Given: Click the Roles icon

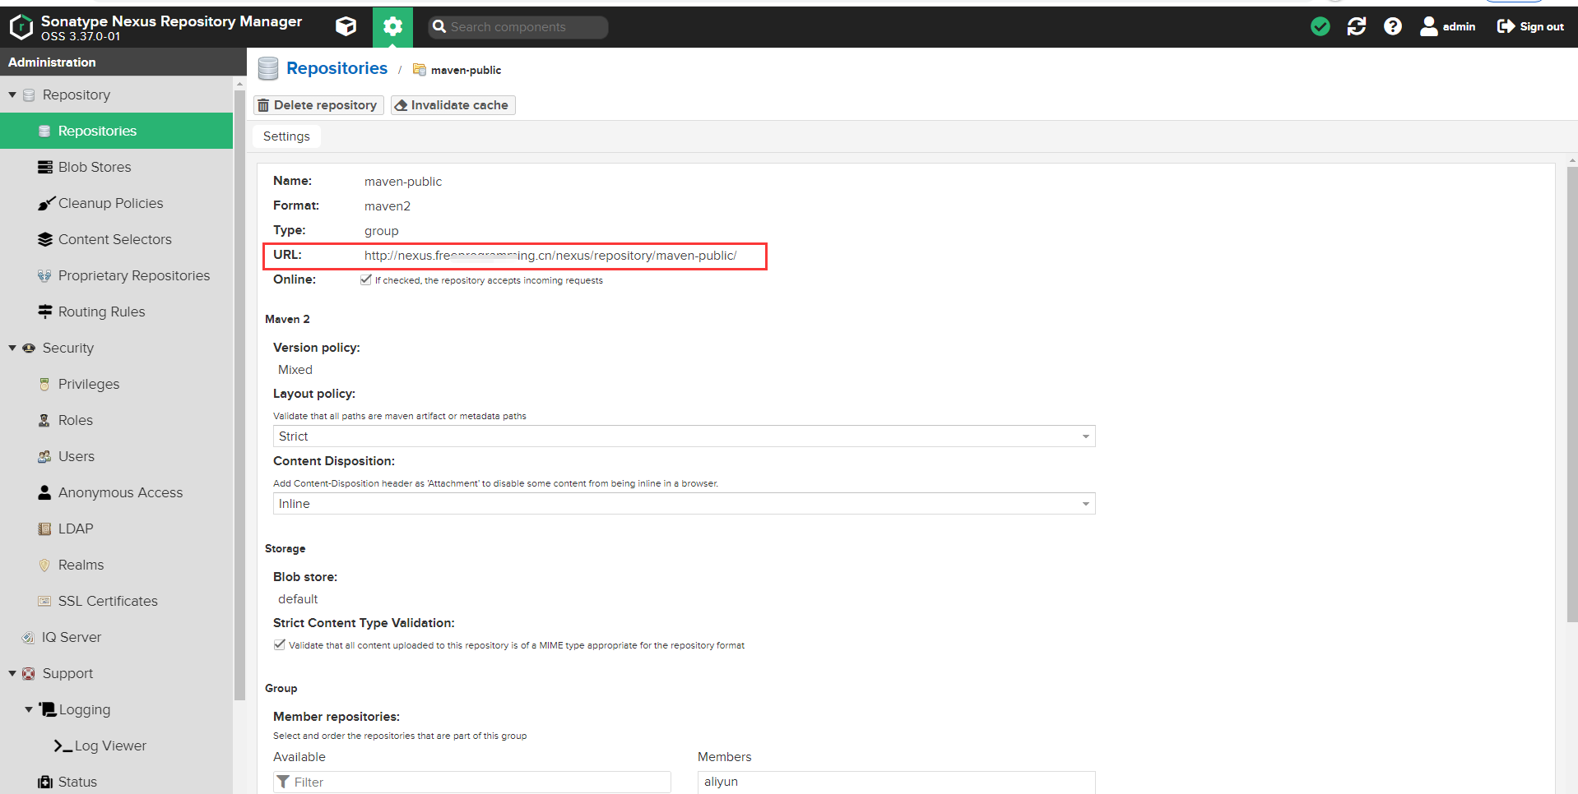Looking at the screenshot, I should (x=44, y=420).
